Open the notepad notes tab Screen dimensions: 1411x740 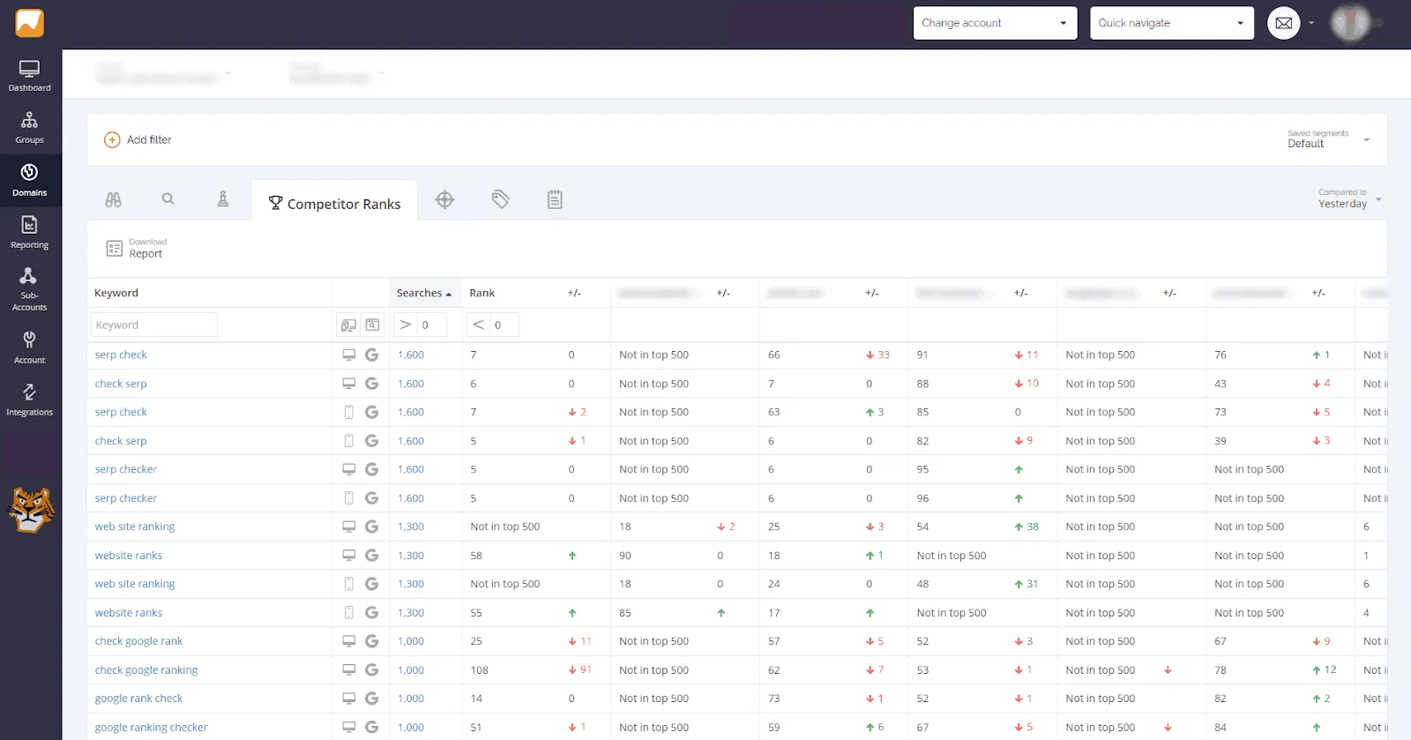point(555,200)
